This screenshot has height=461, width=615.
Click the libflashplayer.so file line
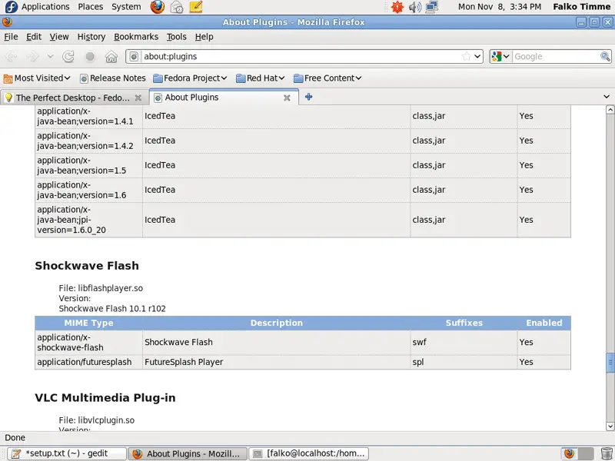tap(101, 288)
